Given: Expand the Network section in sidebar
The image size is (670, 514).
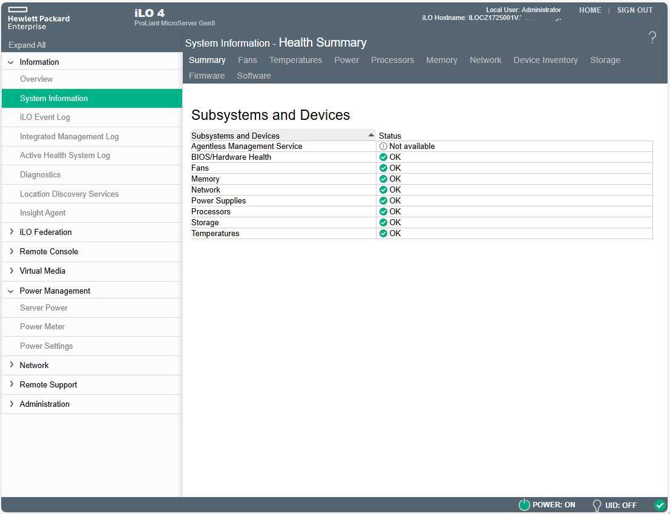Looking at the screenshot, I should pyautogui.click(x=11, y=365).
